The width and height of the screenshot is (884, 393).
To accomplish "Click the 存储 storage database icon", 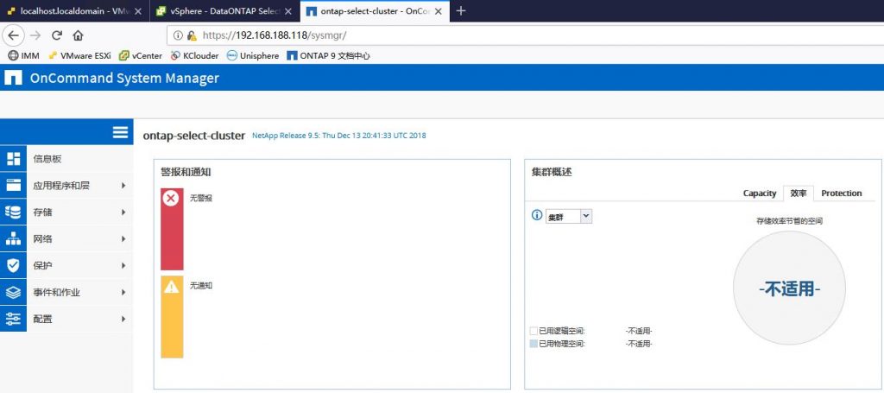I will 13,212.
